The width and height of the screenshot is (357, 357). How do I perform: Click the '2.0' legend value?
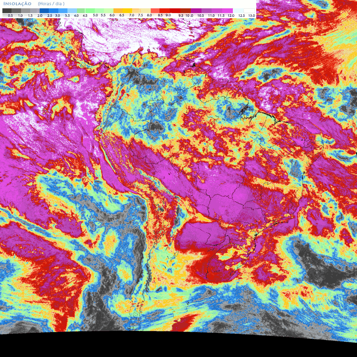40,15
